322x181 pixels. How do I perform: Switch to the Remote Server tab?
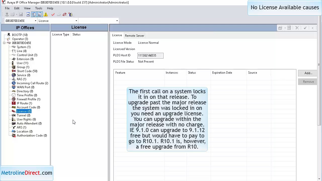tap(135, 36)
